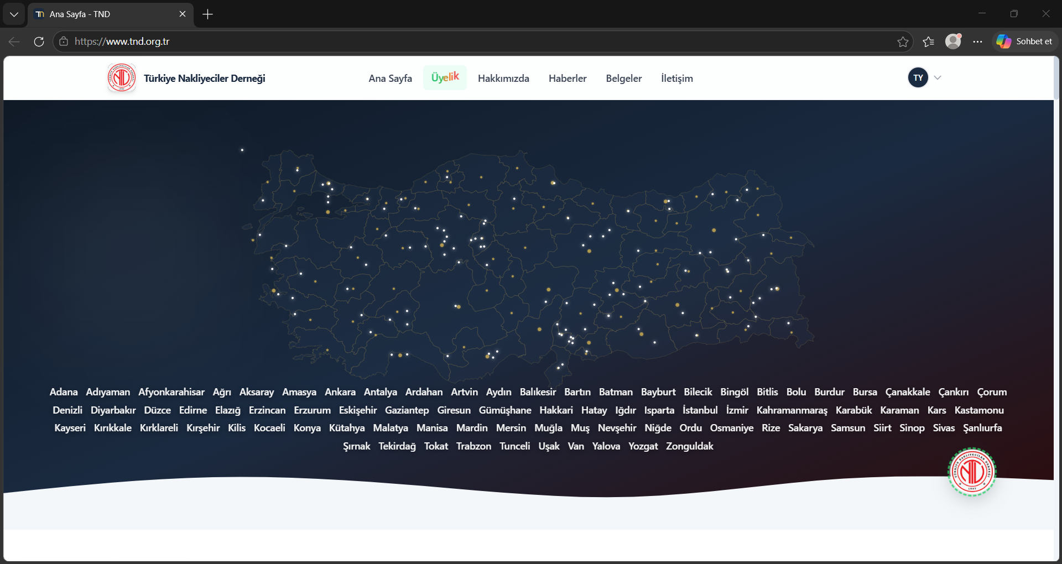1062x564 pixels.
Task: Select the city Kastamonu
Action: pyautogui.click(x=979, y=410)
